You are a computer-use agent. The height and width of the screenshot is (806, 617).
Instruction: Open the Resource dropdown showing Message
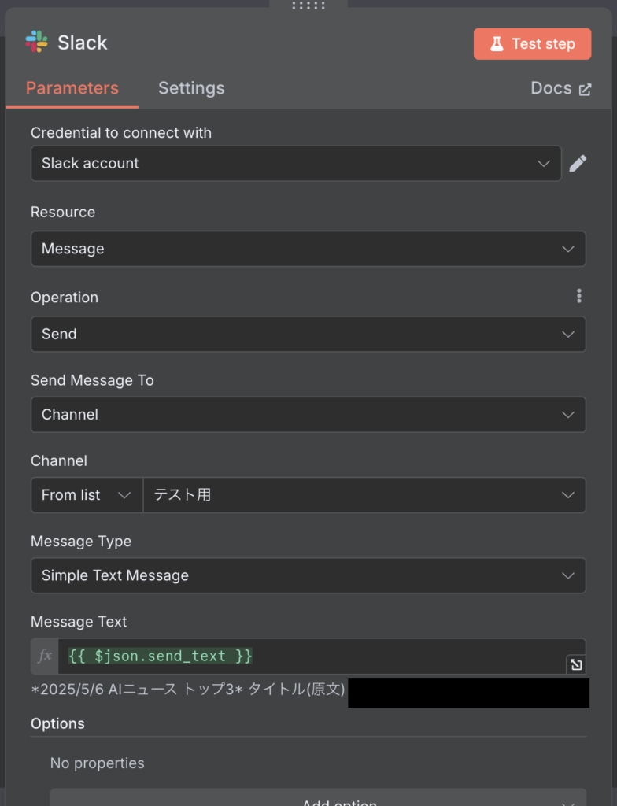[x=308, y=249]
